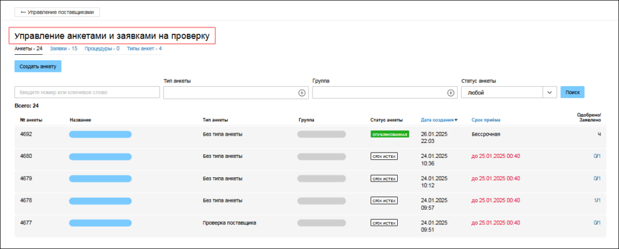Sort by Дата создания column header
The height and width of the screenshot is (249, 619).
(x=439, y=119)
